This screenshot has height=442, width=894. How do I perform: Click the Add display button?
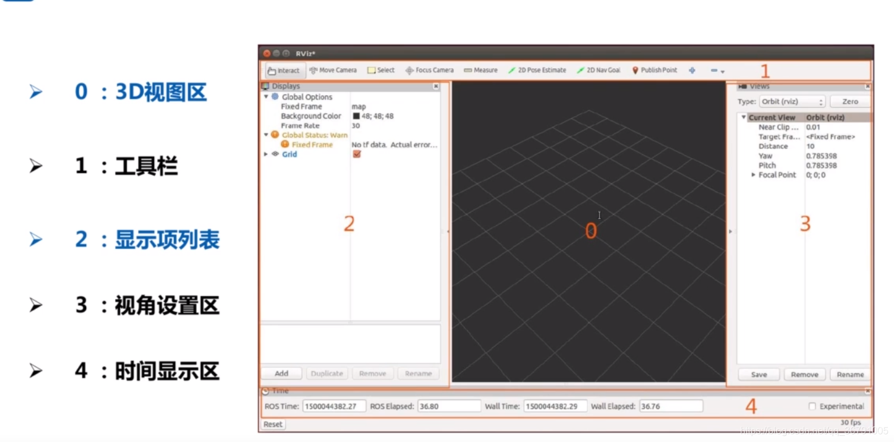(x=281, y=374)
